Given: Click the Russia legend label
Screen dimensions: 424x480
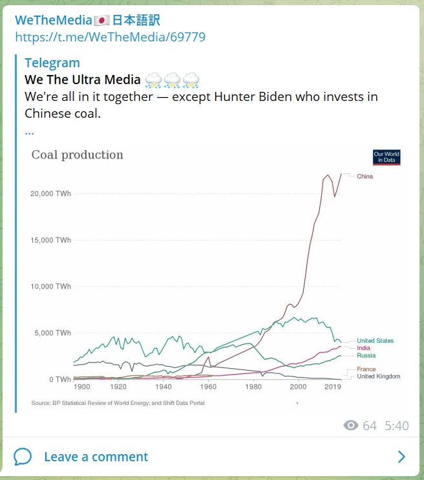Looking at the screenshot, I should [366, 355].
